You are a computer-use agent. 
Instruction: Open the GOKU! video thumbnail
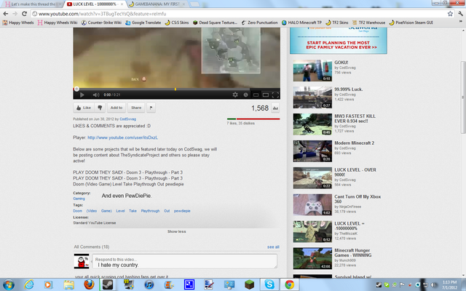tap(312, 71)
